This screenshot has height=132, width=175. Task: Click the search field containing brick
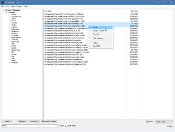coord(30,126)
